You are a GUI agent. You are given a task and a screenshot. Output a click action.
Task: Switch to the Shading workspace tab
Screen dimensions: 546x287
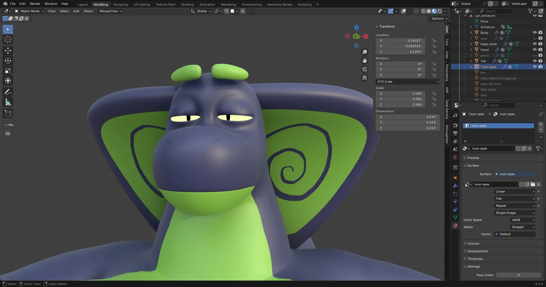pyautogui.click(x=187, y=5)
